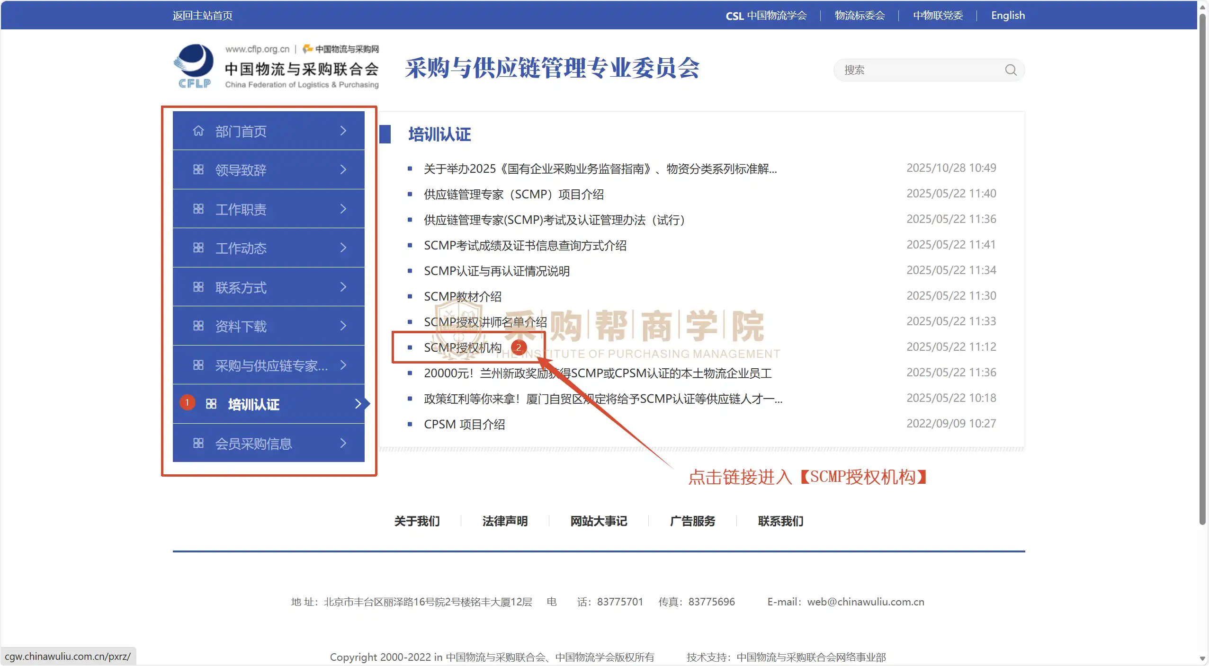The image size is (1209, 666).
Task: Click the scrollbar up arrow
Action: click(x=1203, y=7)
